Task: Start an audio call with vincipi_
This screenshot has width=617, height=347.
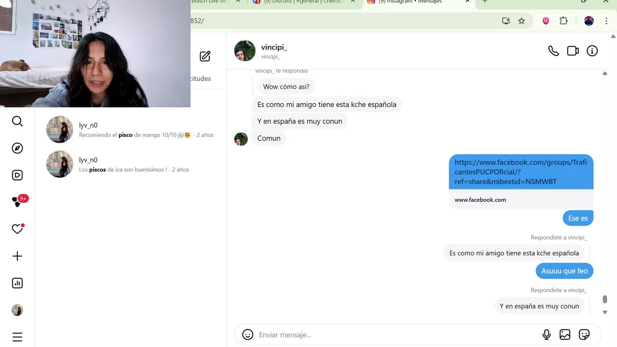Action: click(553, 51)
